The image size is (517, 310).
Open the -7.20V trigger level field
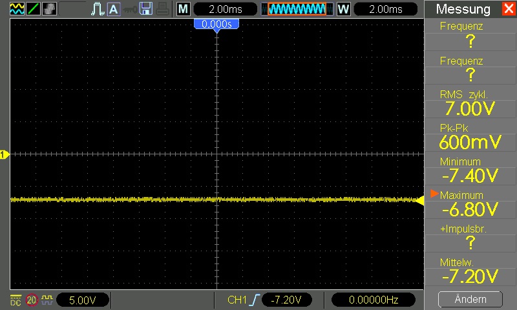(x=286, y=300)
